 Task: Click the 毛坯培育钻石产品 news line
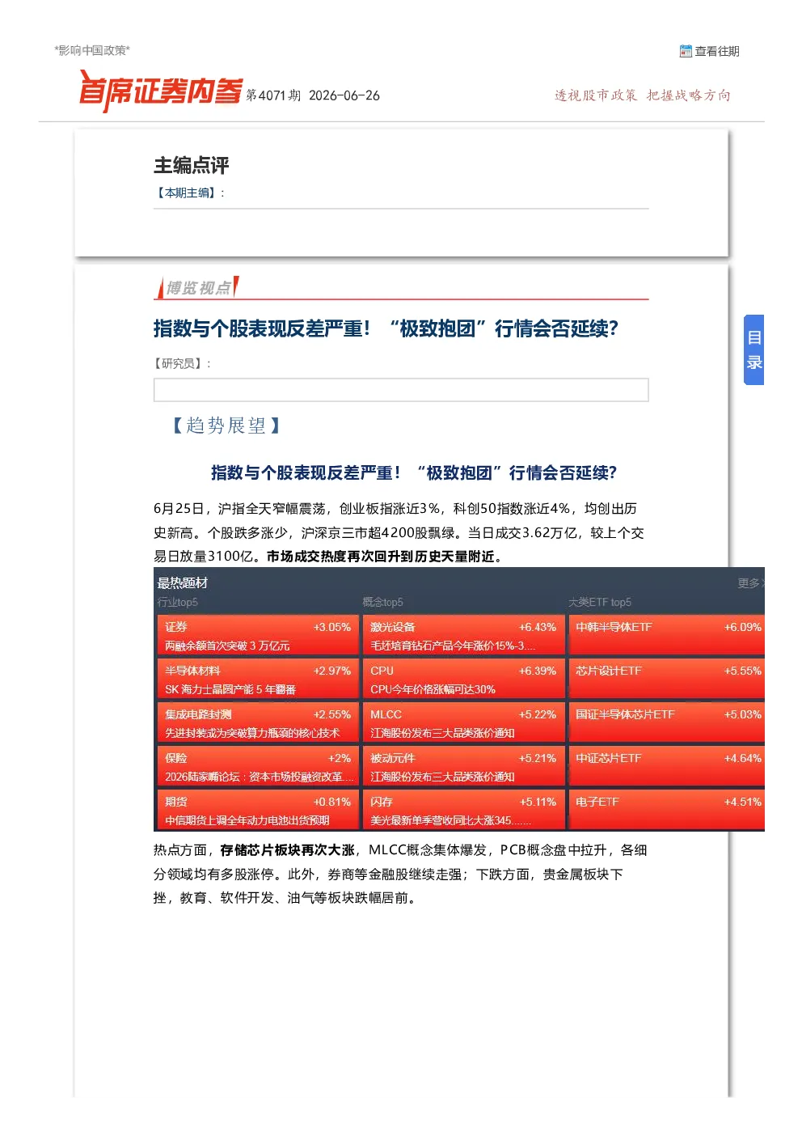coord(452,646)
